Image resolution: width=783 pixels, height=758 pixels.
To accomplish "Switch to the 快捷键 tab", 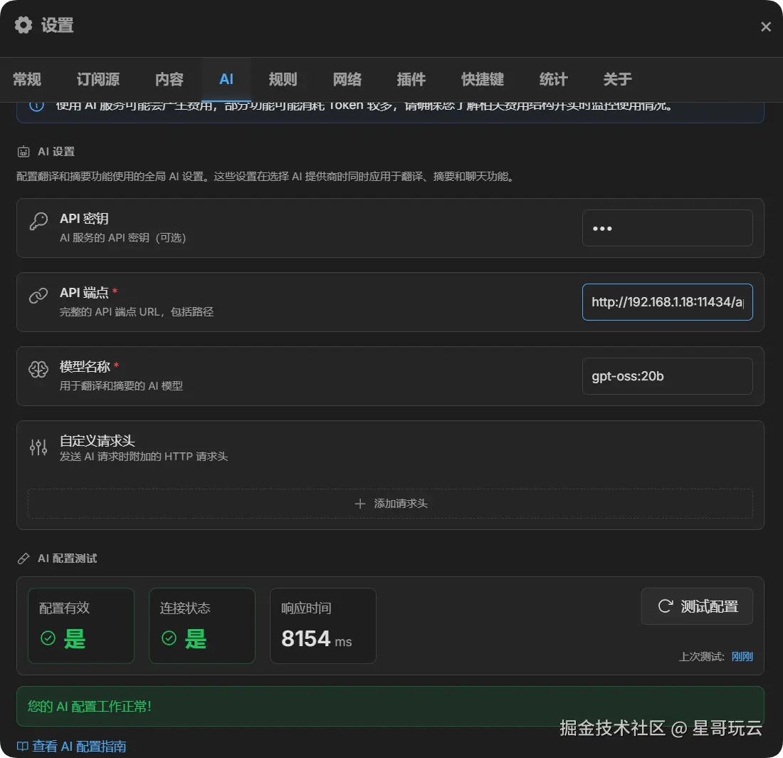I will tap(483, 79).
